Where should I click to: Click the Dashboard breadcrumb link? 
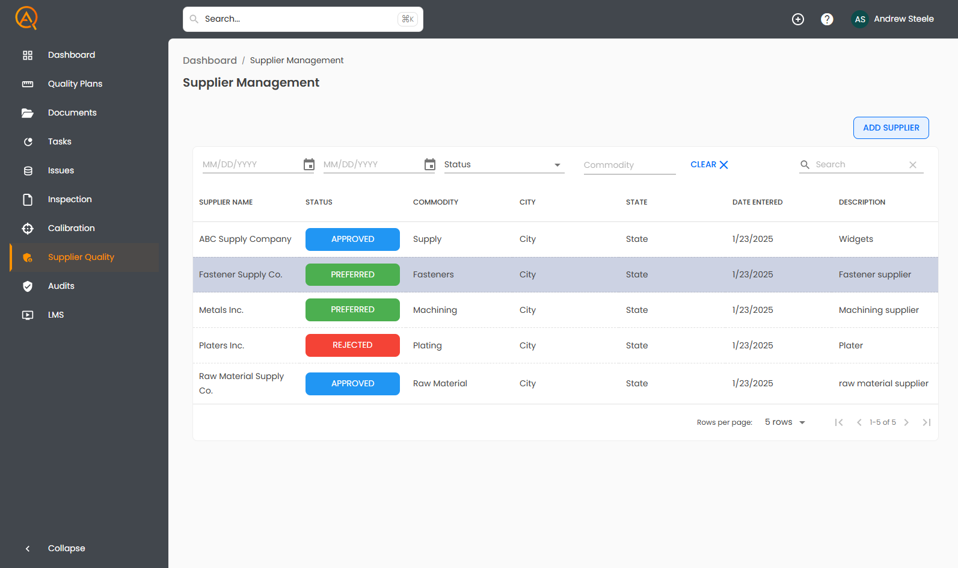(x=210, y=61)
